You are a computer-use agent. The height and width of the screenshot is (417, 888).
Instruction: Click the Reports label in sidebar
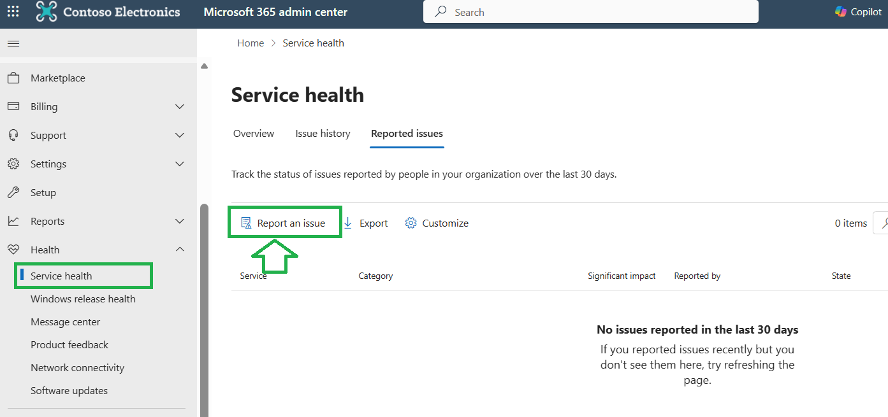click(x=48, y=221)
